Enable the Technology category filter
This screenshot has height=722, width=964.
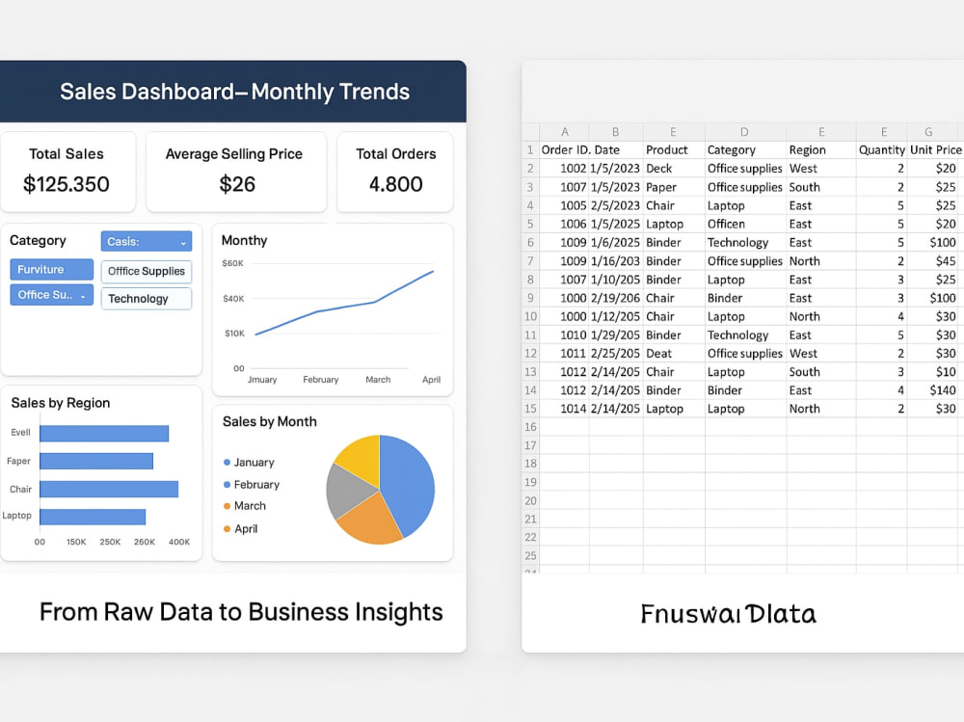(146, 299)
